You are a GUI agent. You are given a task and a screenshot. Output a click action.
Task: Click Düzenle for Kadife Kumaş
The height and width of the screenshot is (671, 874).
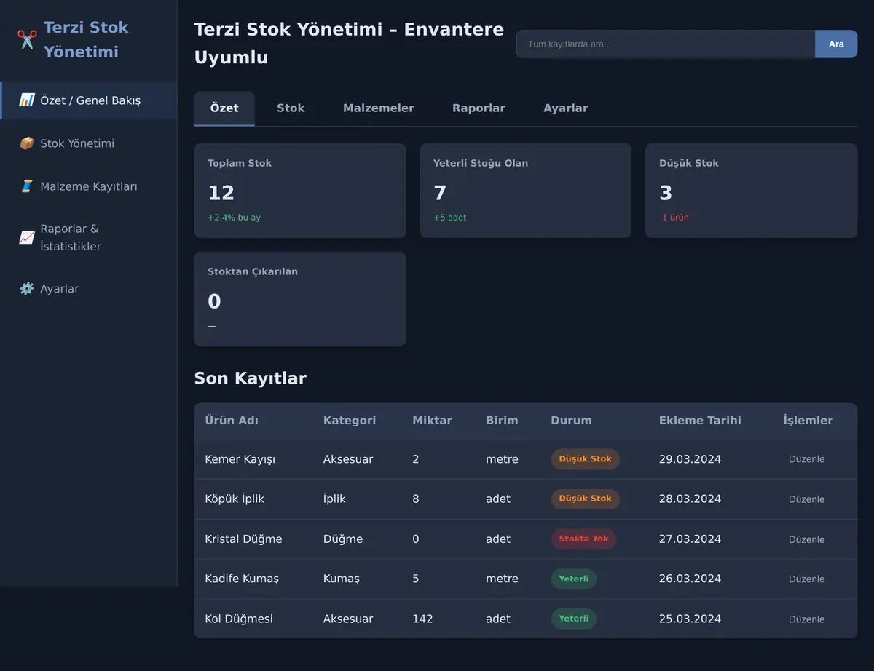pyautogui.click(x=807, y=579)
